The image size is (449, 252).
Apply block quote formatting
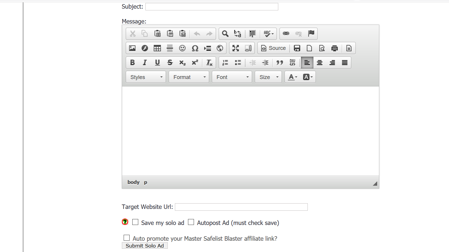tap(280, 63)
